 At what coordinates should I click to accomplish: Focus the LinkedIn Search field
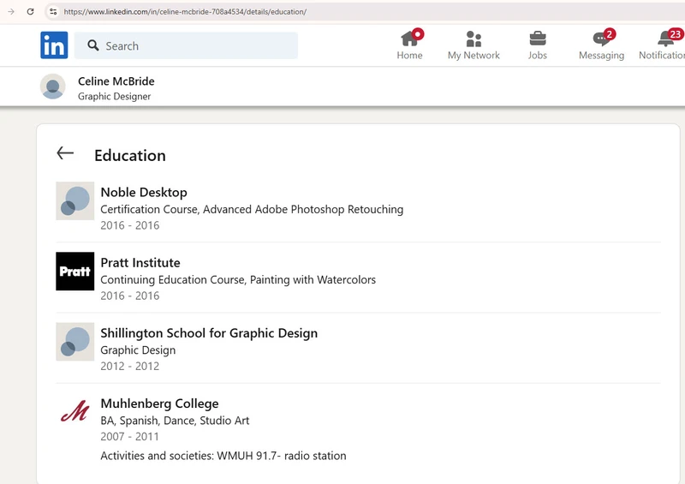(x=186, y=45)
